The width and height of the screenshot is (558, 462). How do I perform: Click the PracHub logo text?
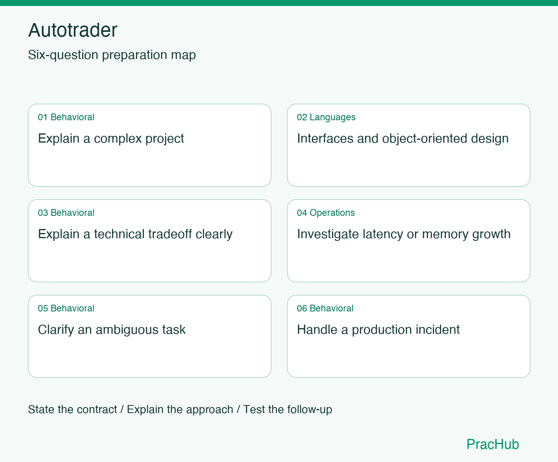(x=493, y=444)
